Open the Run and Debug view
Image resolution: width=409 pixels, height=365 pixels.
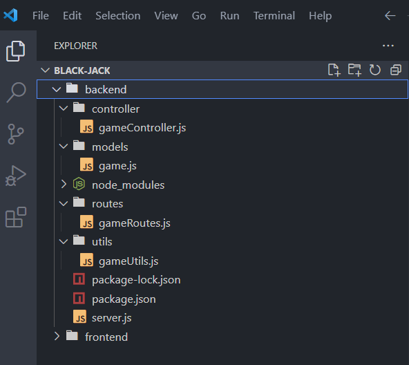(x=16, y=176)
